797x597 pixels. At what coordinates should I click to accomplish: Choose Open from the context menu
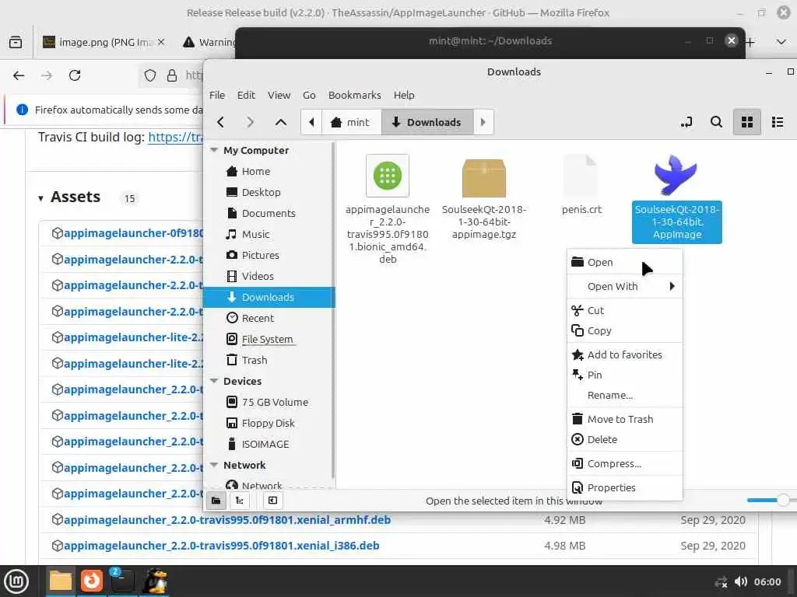[x=625, y=263]
